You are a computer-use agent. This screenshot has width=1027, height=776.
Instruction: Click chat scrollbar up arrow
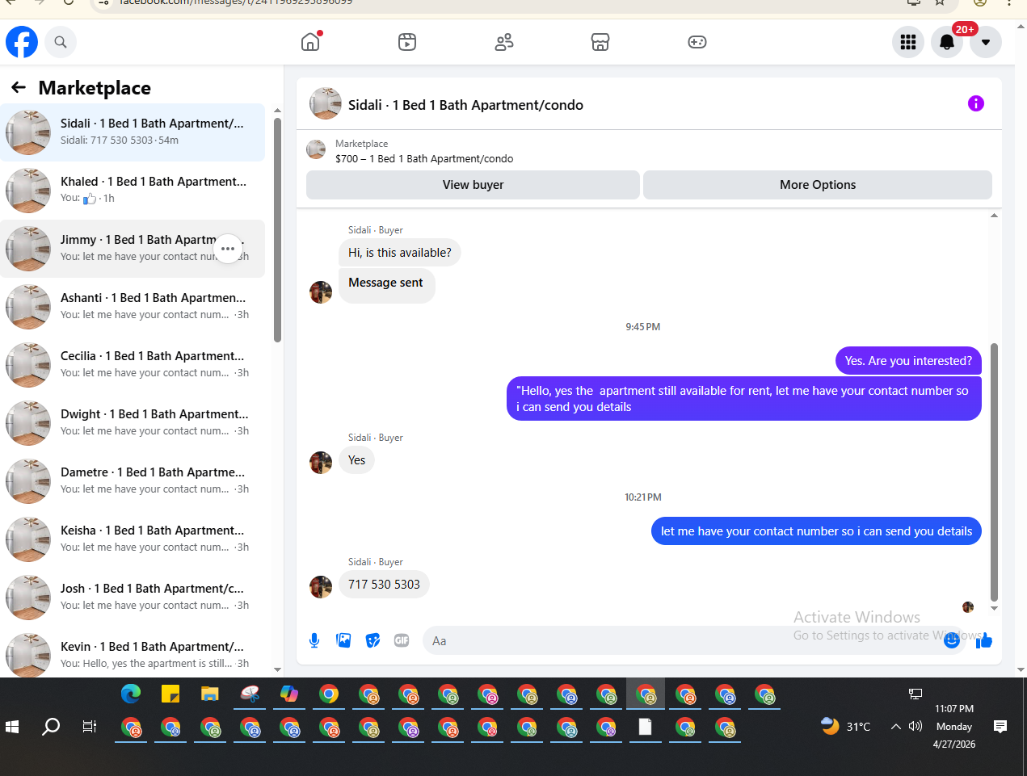click(x=994, y=216)
